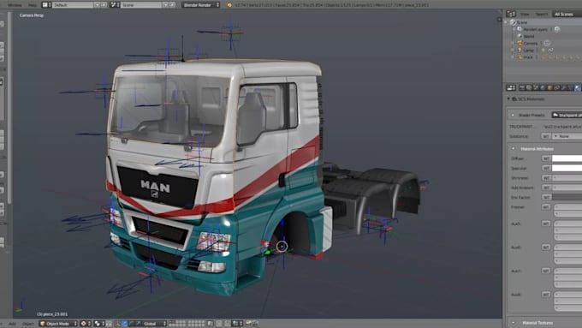Open the Window menu
This screenshot has height=328, width=582.
(15, 5)
